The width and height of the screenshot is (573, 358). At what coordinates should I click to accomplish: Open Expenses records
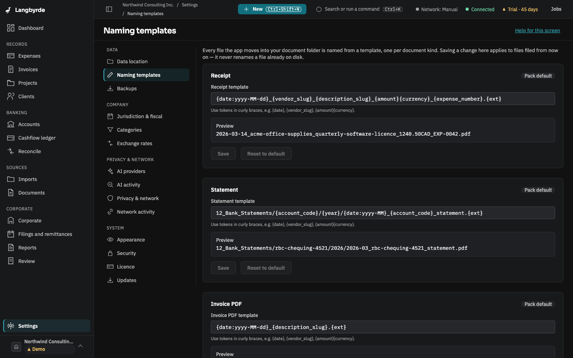[x=47, y=56]
